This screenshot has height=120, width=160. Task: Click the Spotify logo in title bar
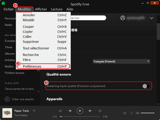pos(3,3)
